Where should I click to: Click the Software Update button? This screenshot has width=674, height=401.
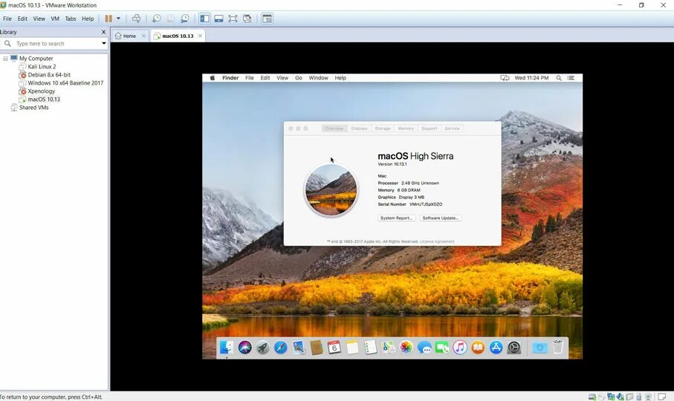[441, 218]
